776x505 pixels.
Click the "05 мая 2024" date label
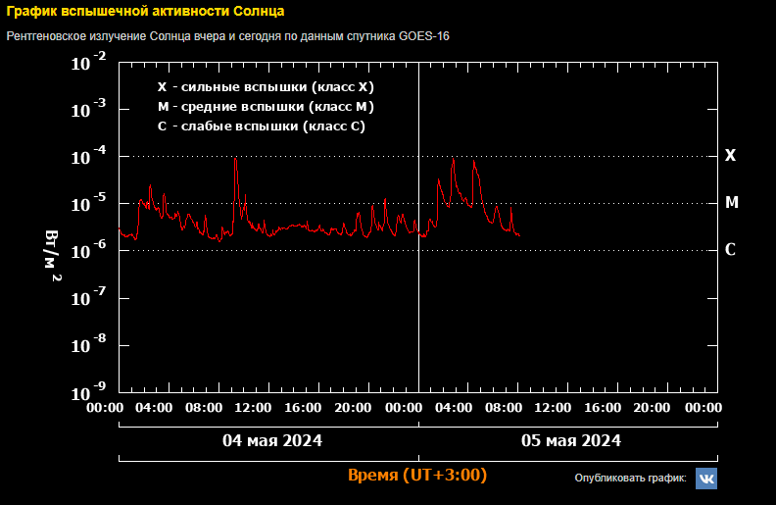tap(570, 440)
